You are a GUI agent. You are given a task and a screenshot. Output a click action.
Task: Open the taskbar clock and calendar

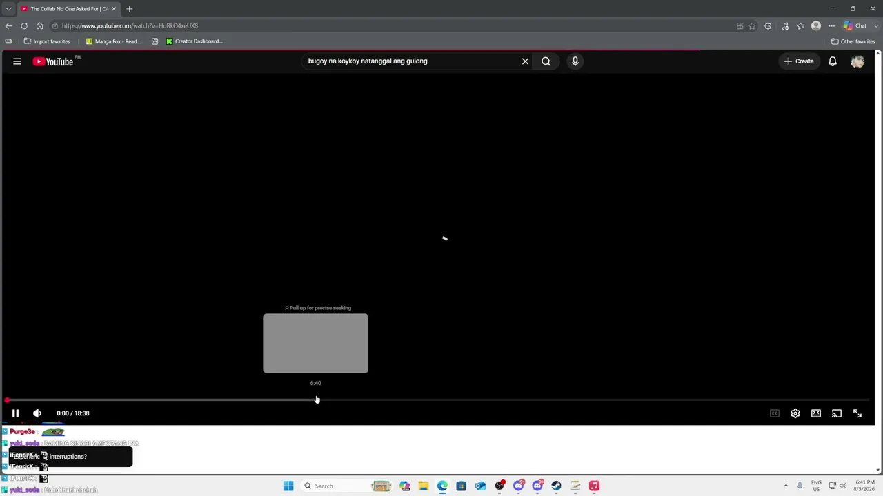pyautogui.click(x=865, y=486)
